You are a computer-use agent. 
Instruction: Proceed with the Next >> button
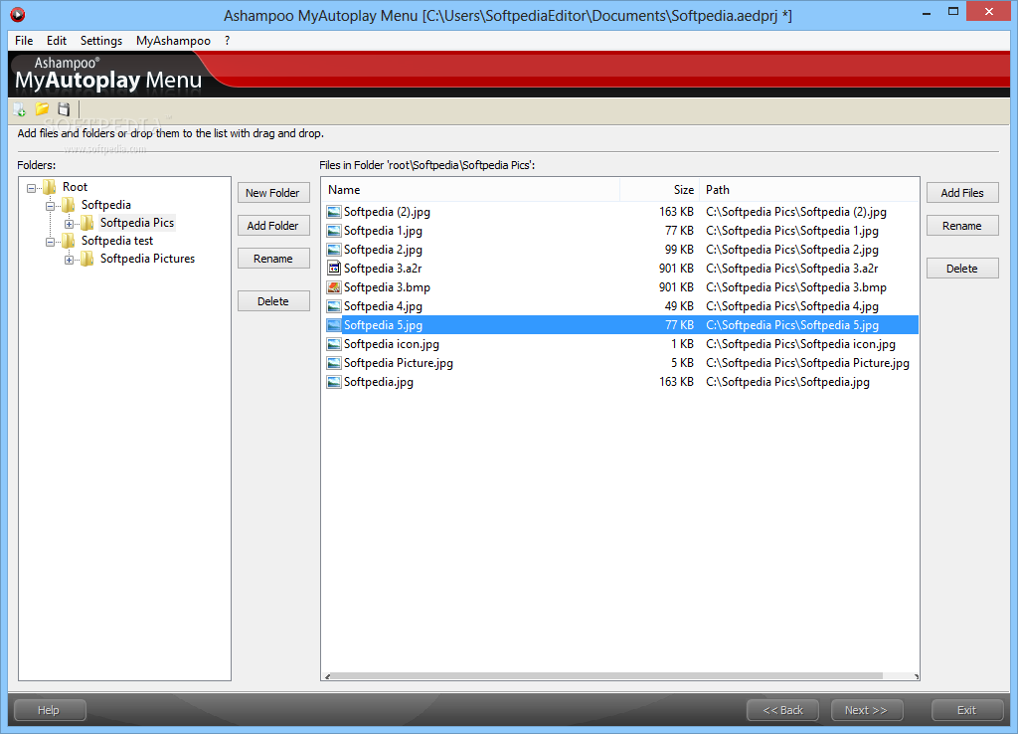(867, 710)
